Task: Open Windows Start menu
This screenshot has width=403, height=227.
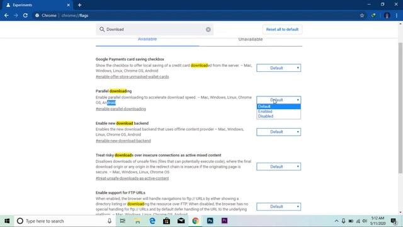Action: (x=7, y=221)
